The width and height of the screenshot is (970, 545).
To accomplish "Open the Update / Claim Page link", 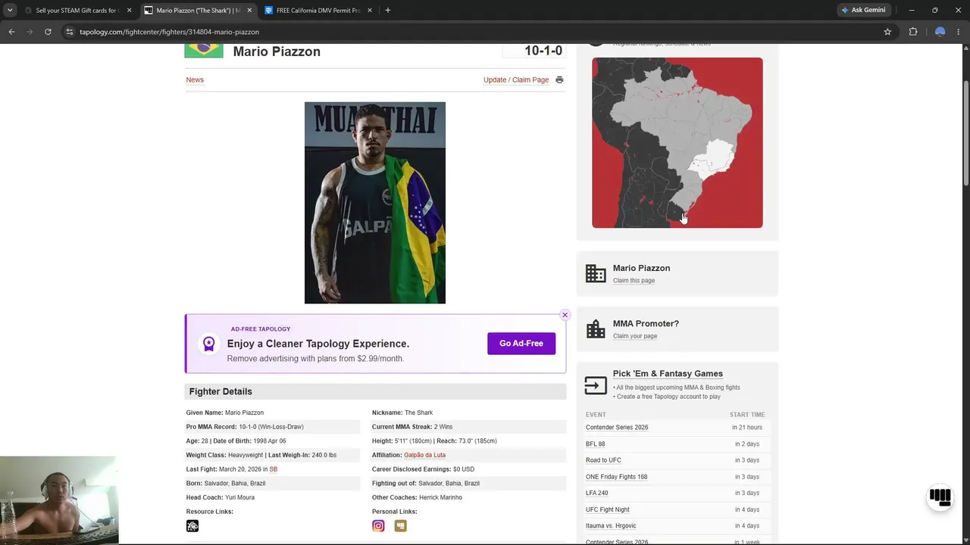I will pyautogui.click(x=516, y=79).
